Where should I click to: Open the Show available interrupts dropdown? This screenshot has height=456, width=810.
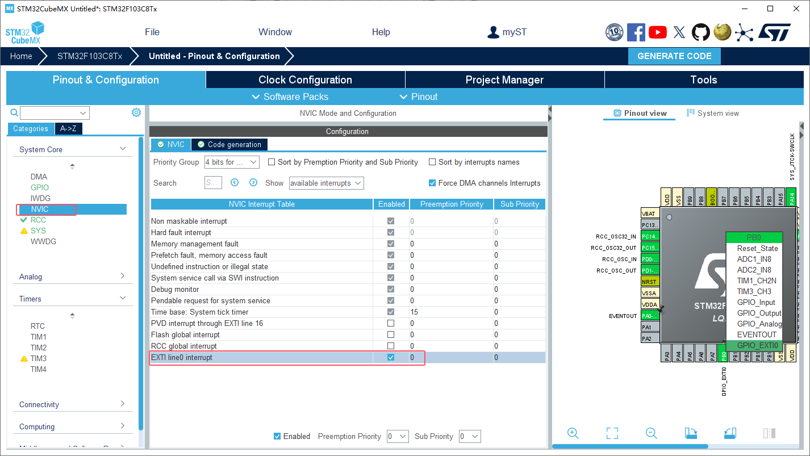point(327,183)
